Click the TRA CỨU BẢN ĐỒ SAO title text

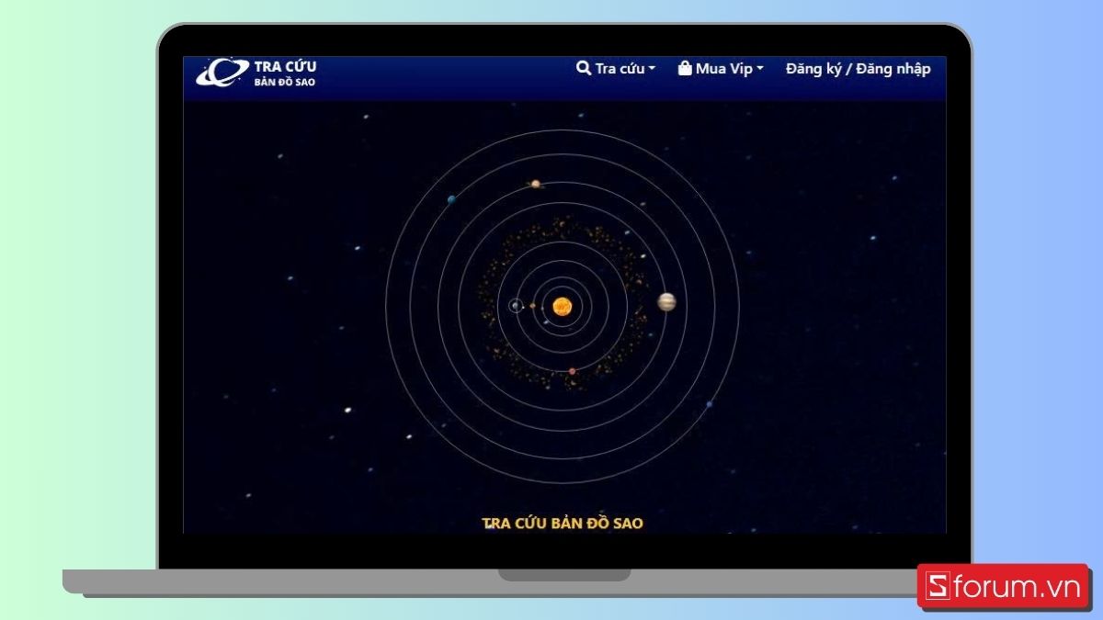click(x=563, y=522)
